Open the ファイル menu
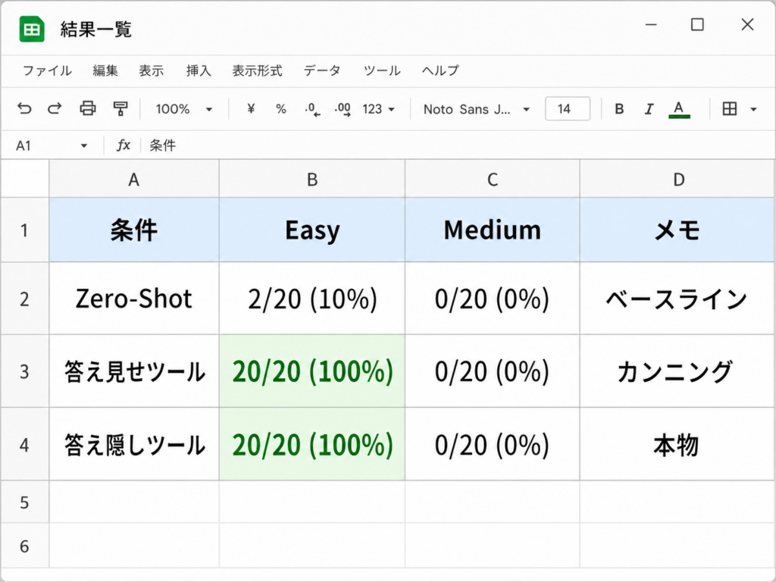The height and width of the screenshot is (582, 776). click(47, 70)
